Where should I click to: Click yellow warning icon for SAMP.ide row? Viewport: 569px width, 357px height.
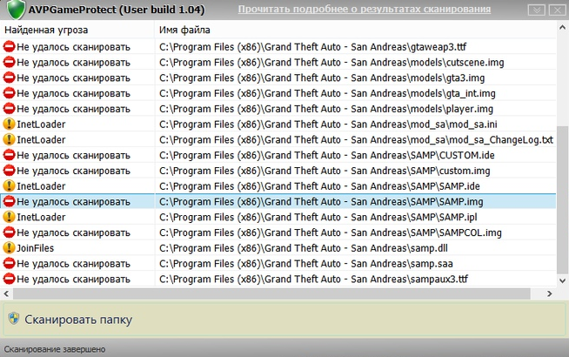(10, 186)
